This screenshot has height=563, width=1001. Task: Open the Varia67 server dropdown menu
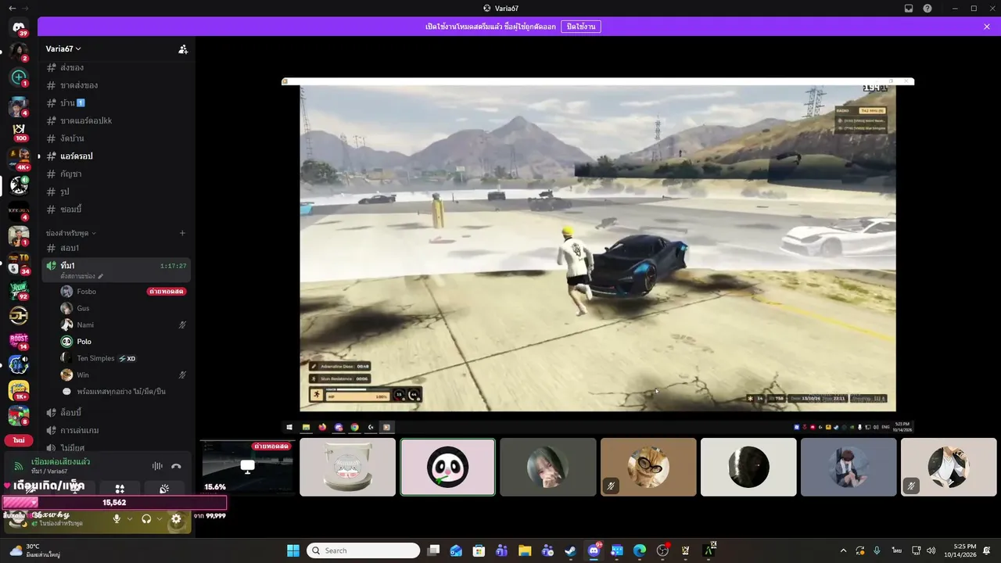(x=63, y=48)
